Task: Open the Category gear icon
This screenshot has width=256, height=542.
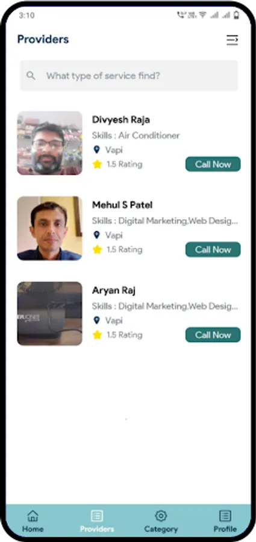Action: tap(161, 516)
